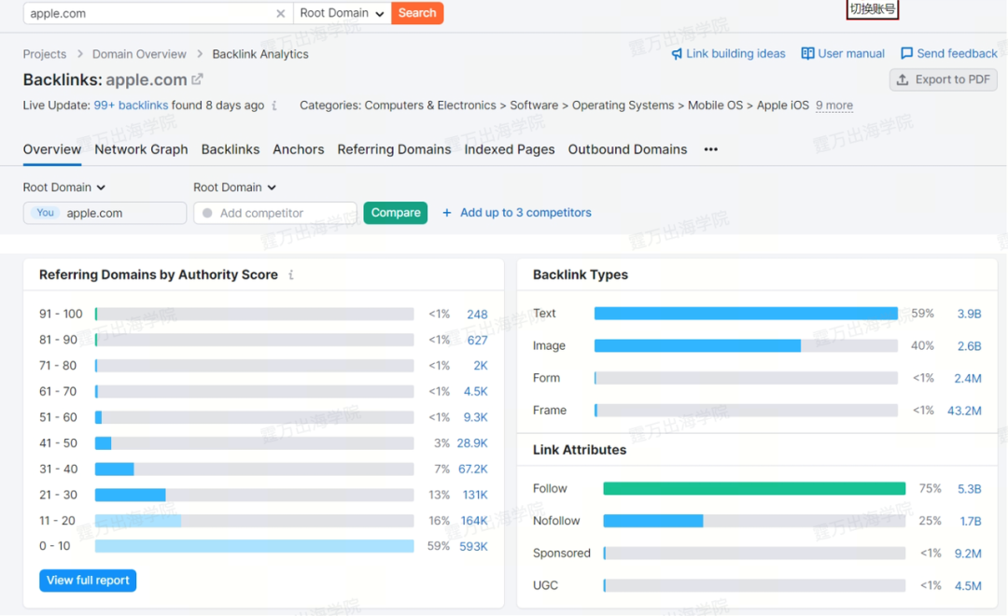
Task: Click 9.2M Sponsored links value
Action: pyautogui.click(x=968, y=553)
